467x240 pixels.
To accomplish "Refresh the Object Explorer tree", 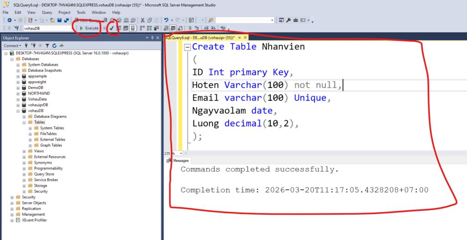I will coord(54,46).
